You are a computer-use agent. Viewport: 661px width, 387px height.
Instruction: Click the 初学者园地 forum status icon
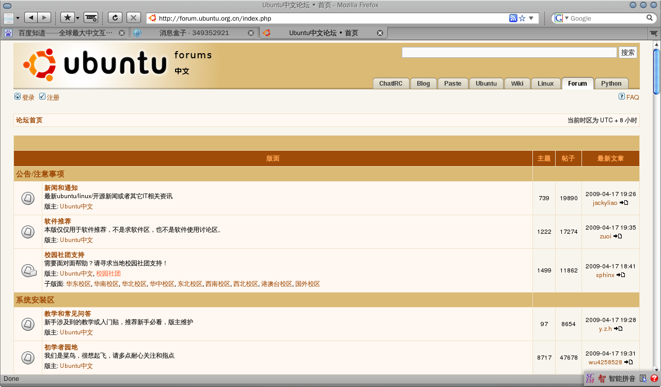(28, 357)
